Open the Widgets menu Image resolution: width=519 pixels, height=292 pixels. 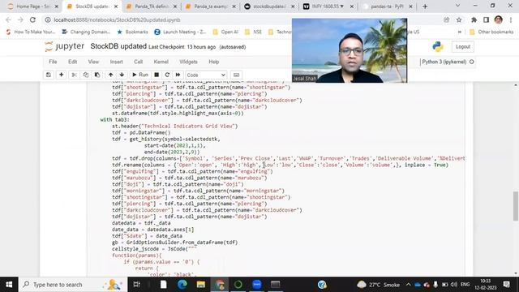point(188,62)
